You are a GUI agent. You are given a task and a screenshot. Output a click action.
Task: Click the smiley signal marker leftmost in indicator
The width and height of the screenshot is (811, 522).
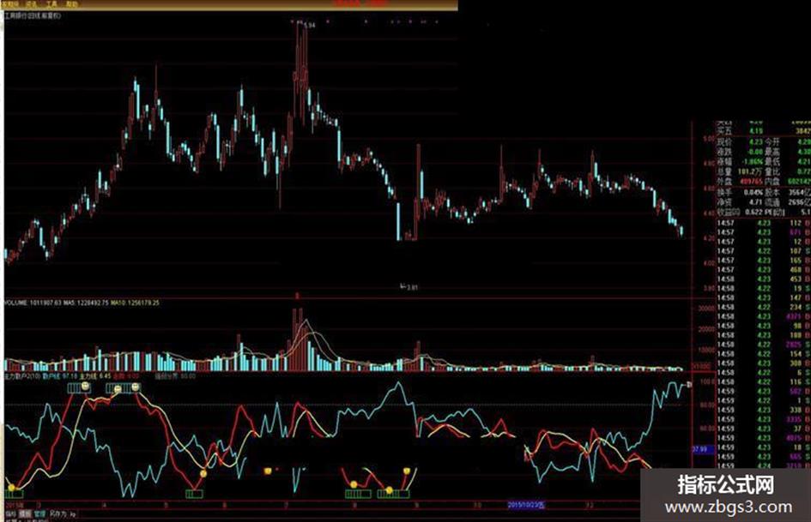pyautogui.click(x=85, y=387)
